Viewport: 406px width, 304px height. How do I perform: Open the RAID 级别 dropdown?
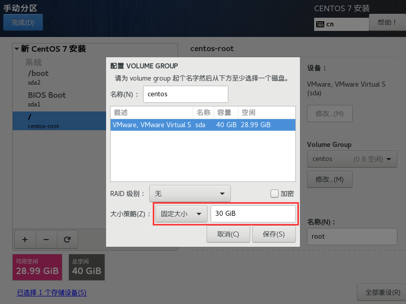[x=190, y=194]
